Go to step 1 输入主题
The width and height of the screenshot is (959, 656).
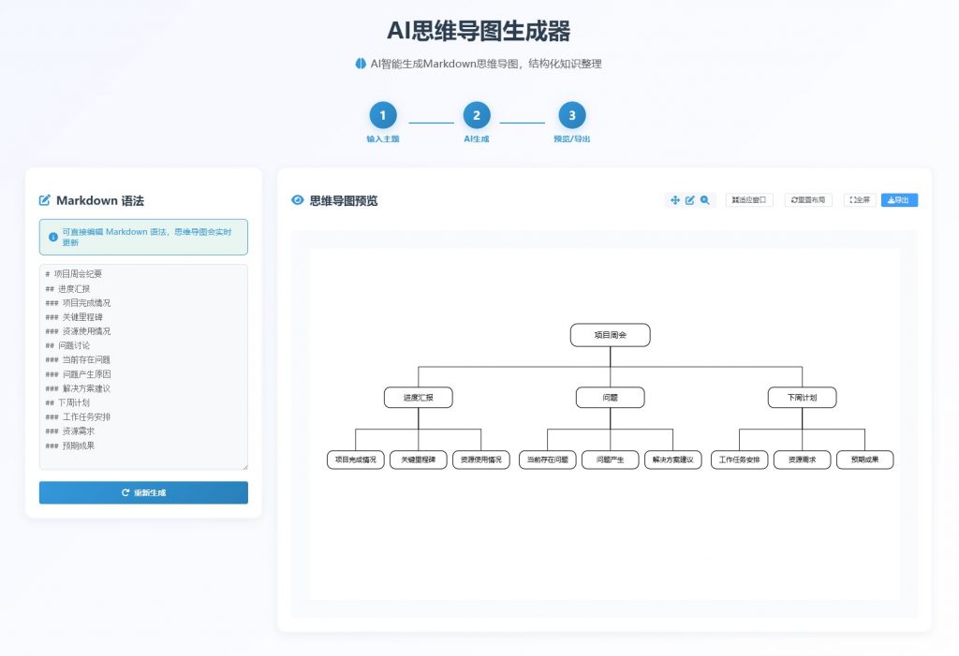(x=382, y=116)
